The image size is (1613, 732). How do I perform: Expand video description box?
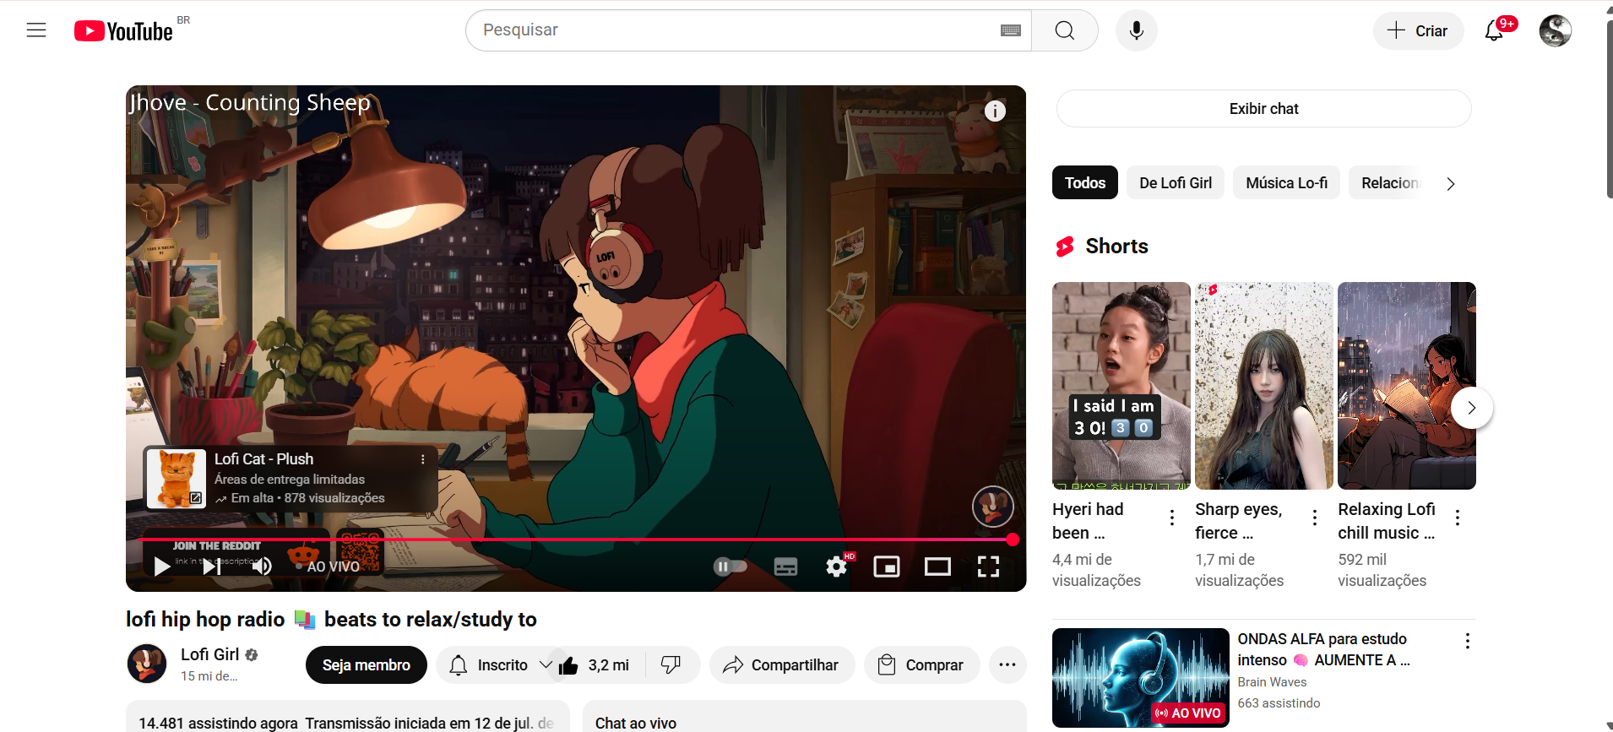(347, 716)
